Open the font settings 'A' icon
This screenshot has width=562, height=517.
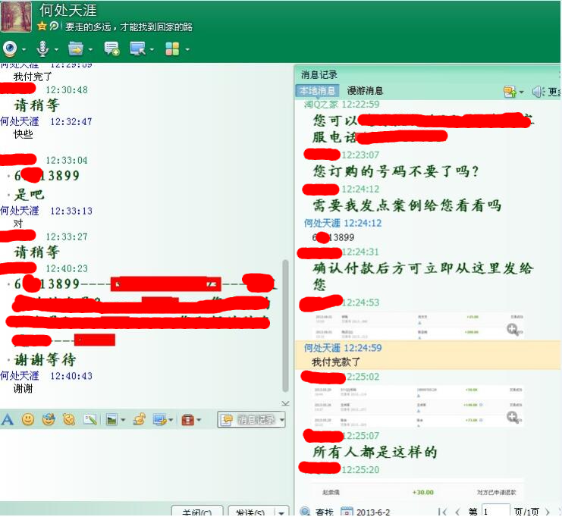tap(8, 419)
